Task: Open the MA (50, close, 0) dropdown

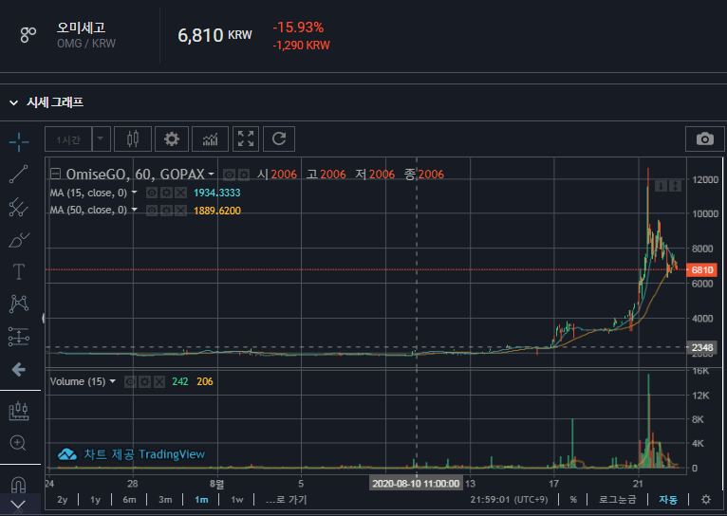Action: point(94,211)
